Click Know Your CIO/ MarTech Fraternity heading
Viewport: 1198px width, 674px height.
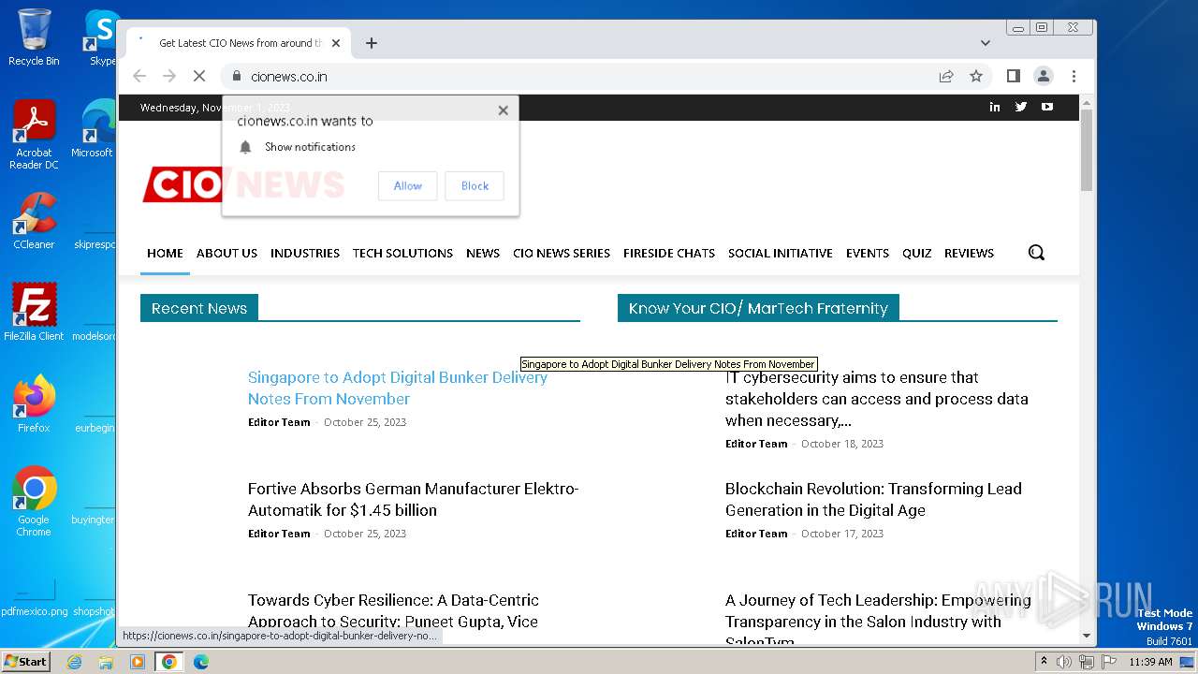coord(758,308)
